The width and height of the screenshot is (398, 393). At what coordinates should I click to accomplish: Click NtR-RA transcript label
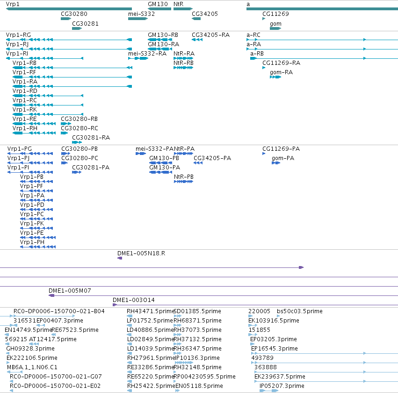click(184, 54)
